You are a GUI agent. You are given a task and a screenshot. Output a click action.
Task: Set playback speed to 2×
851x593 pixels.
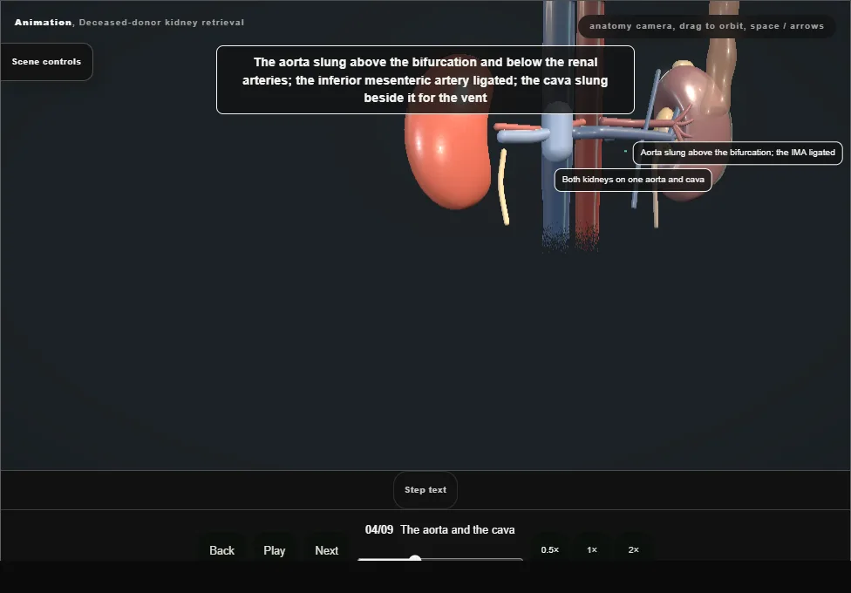click(633, 549)
